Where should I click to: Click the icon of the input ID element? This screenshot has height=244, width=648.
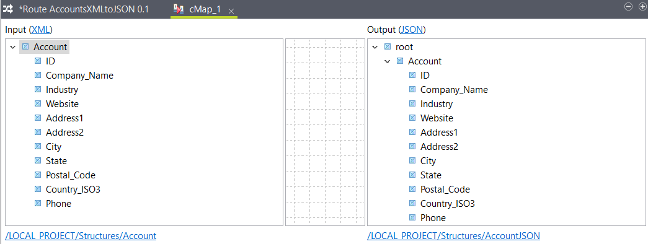pyautogui.click(x=38, y=61)
